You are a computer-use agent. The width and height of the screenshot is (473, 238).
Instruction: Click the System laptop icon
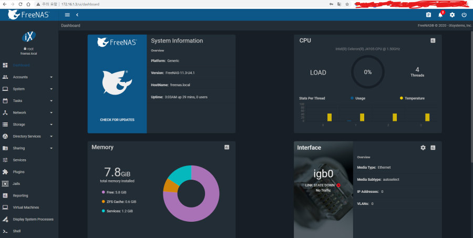point(5,89)
